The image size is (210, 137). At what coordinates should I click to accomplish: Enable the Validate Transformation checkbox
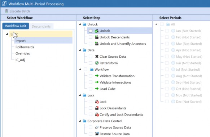coord(91,76)
